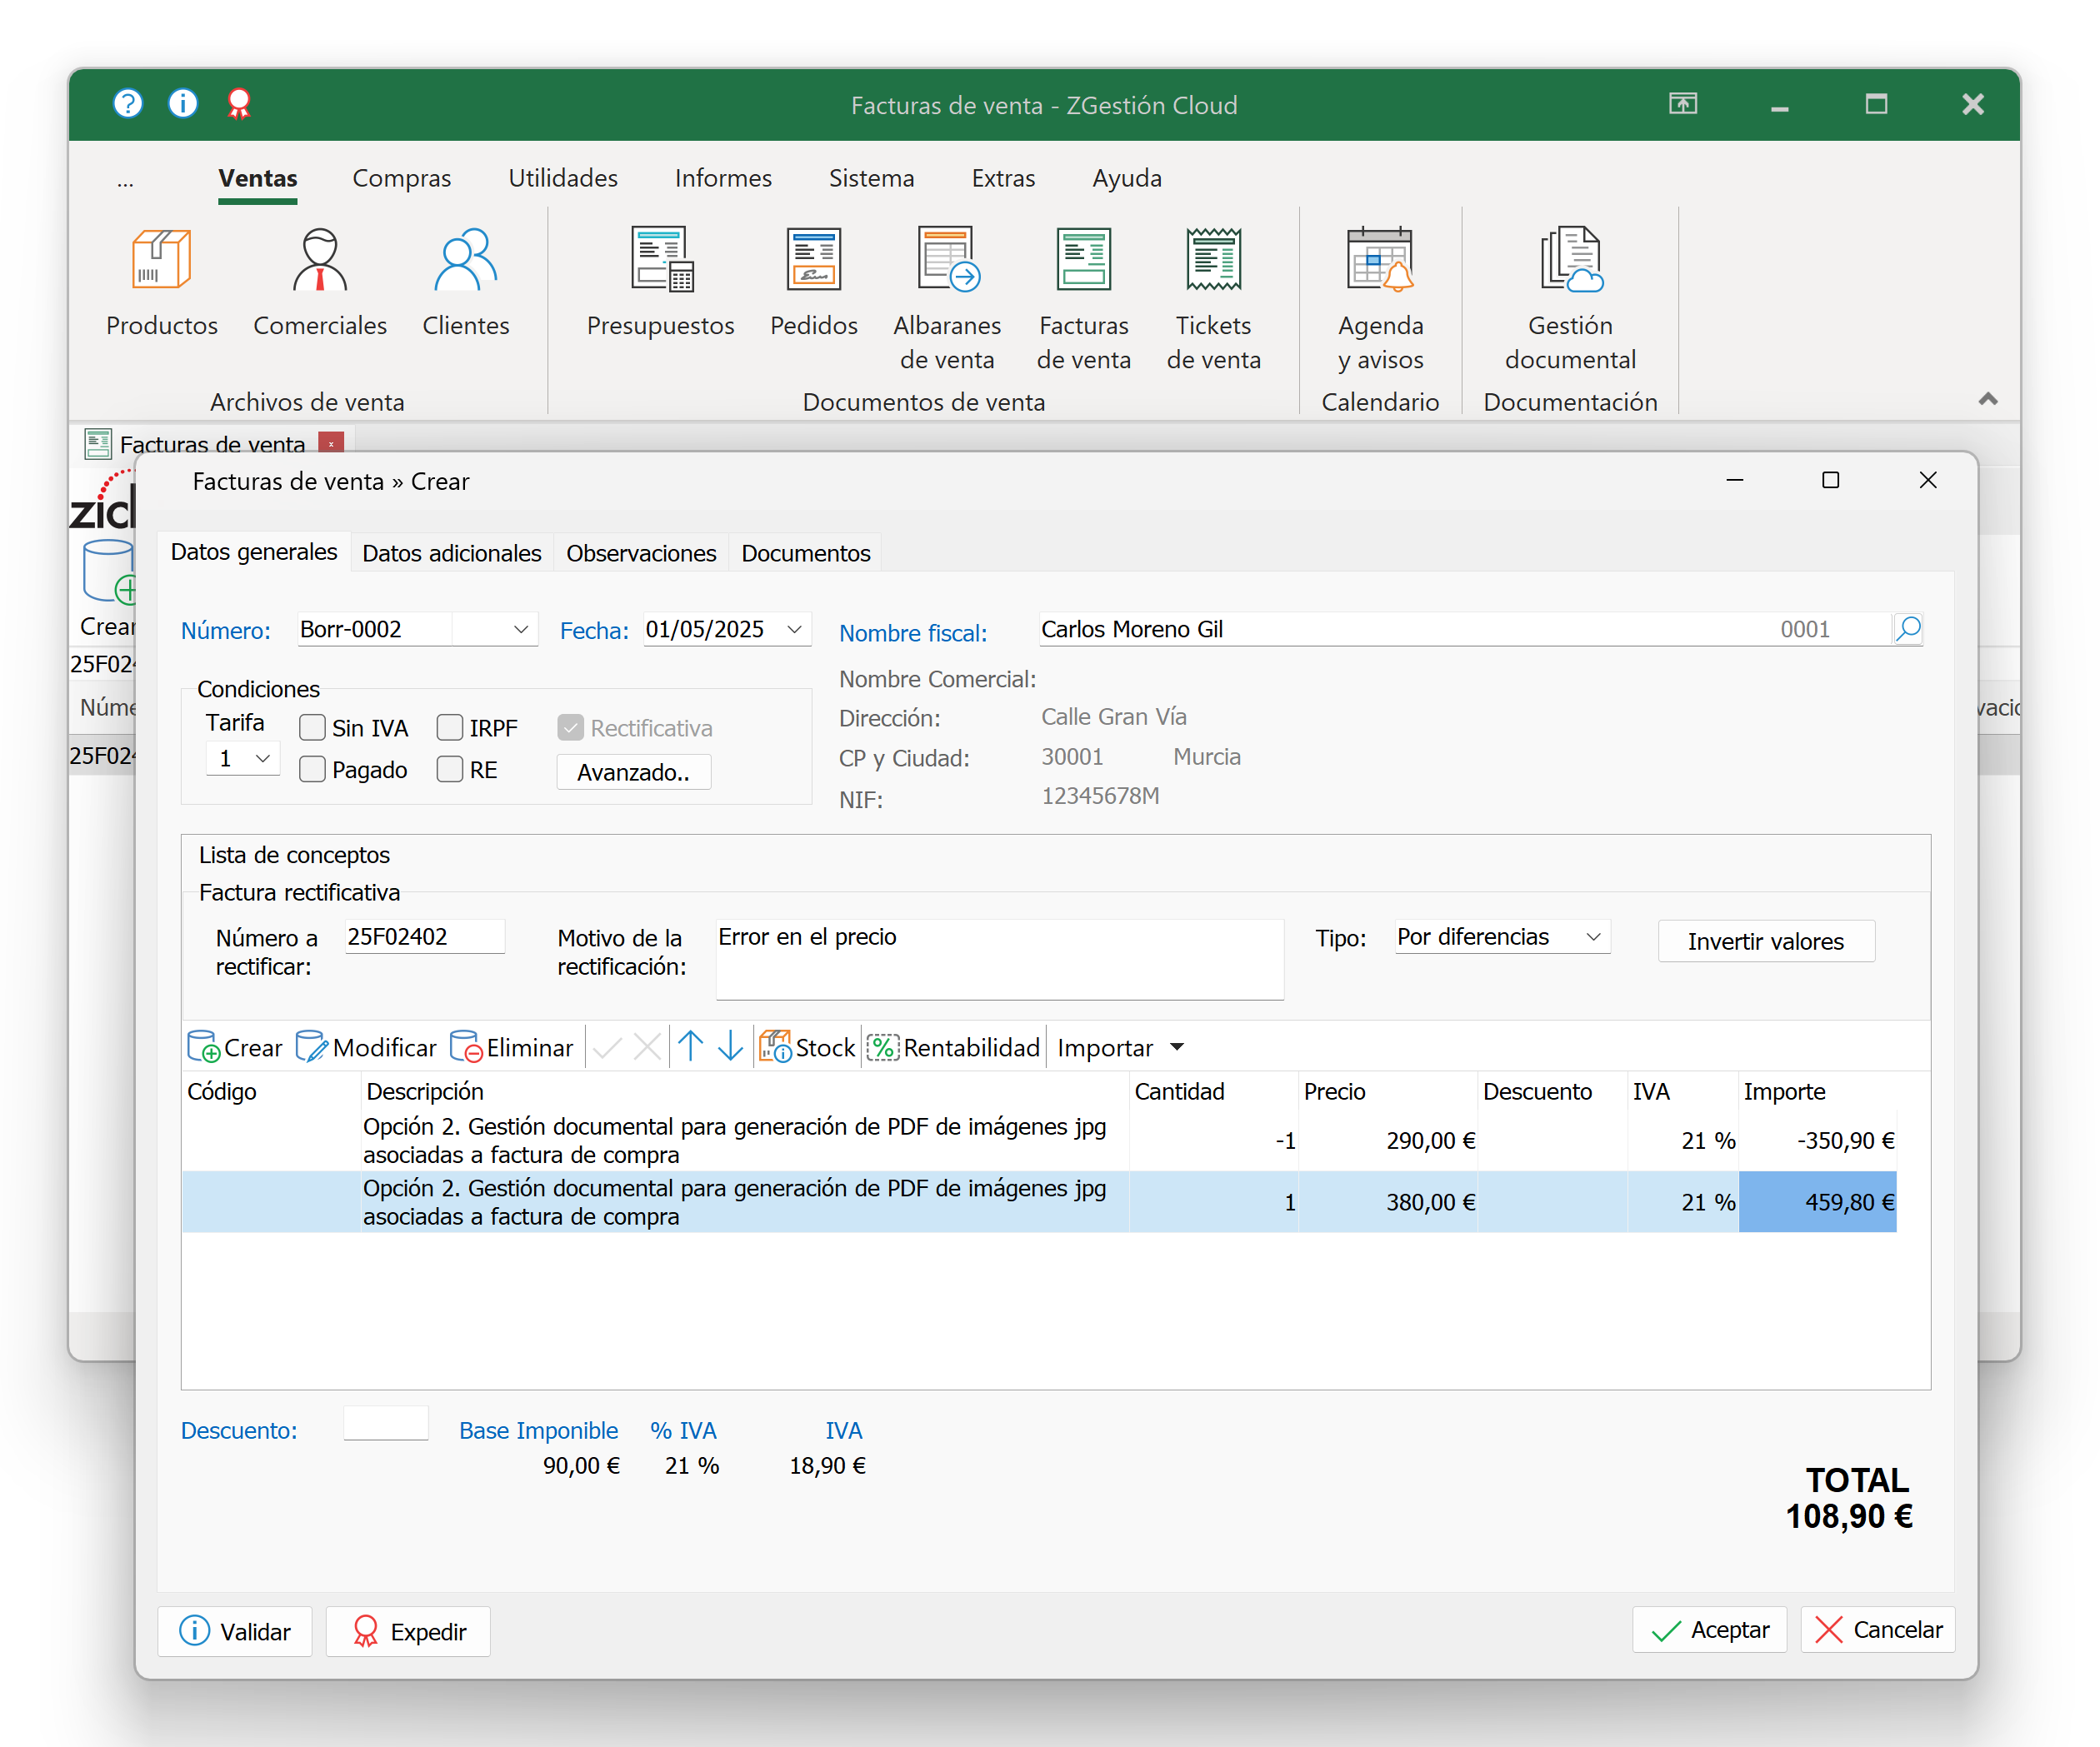Mark invoice as Pagado
This screenshot has height=1747, width=2100.
point(312,769)
